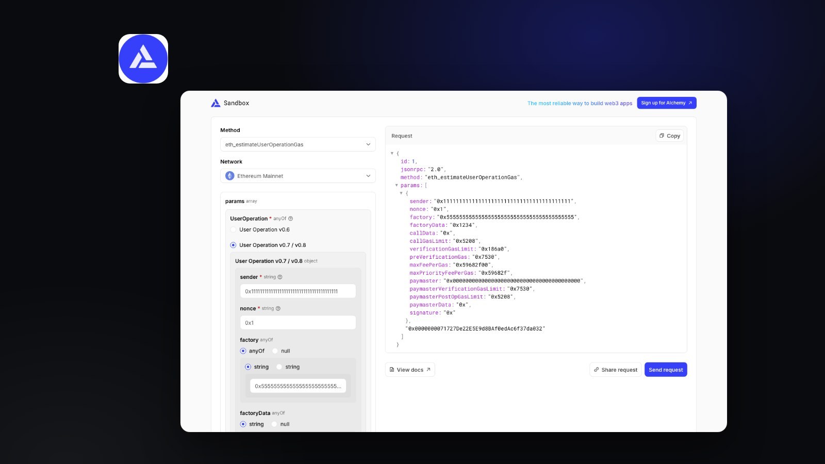Click the callGasLimit value "0x5208"
The width and height of the screenshot is (825, 464).
pyautogui.click(x=466, y=241)
